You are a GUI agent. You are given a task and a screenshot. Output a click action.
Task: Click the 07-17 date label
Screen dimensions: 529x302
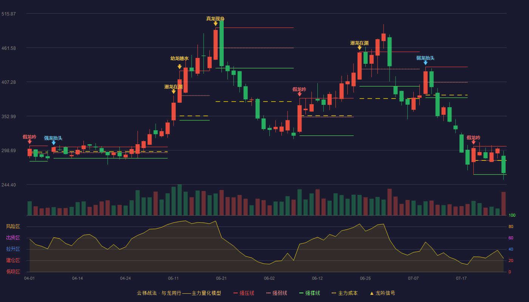(461, 278)
